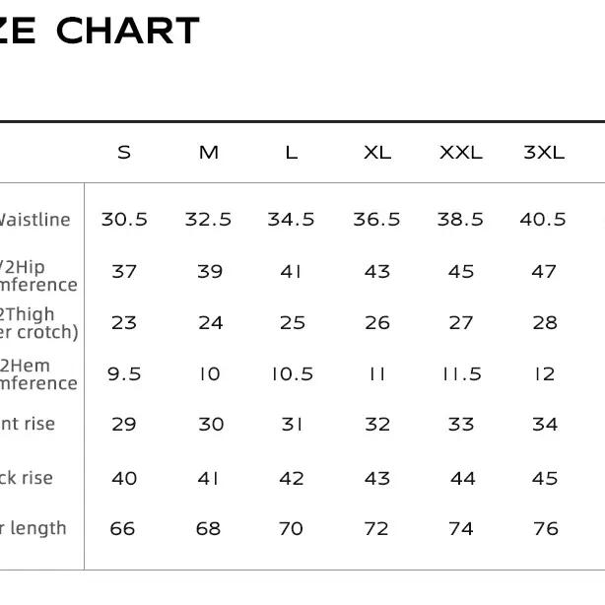
Task: Select front rise value 29
Action: tap(124, 425)
